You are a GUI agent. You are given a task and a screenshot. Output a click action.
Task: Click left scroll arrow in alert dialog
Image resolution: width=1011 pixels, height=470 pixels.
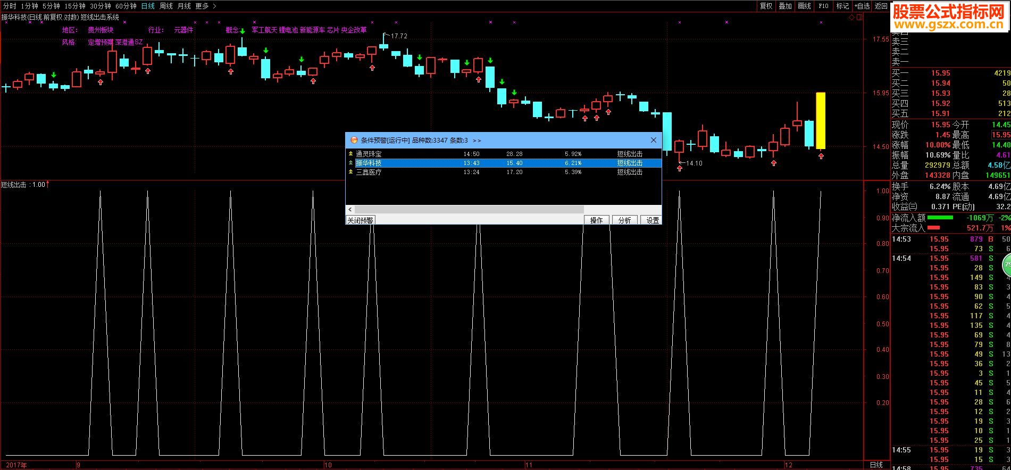tap(350, 210)
